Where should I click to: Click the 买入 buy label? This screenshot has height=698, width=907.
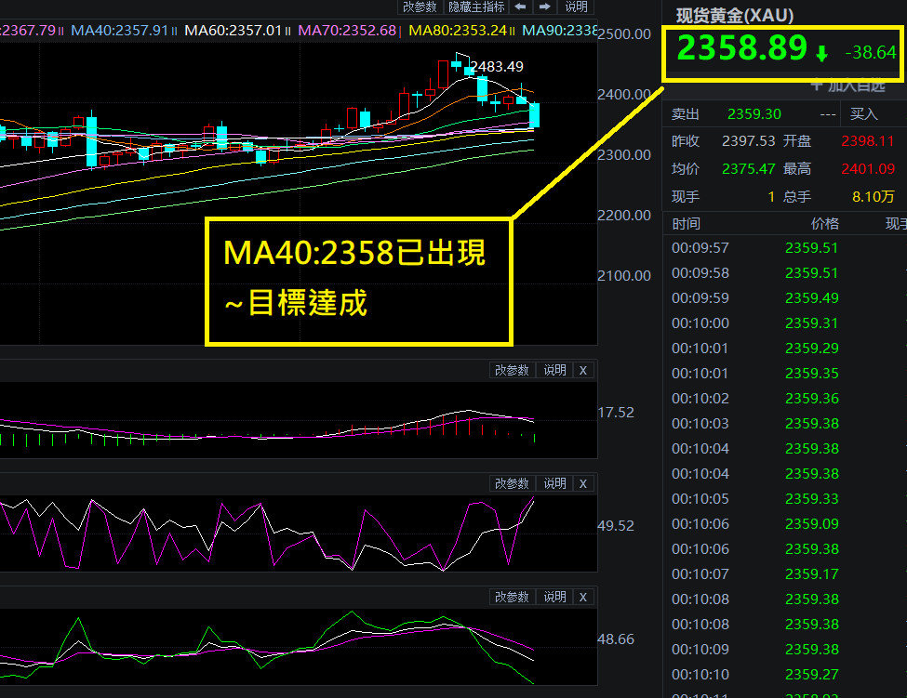click(x=863, y=113)
